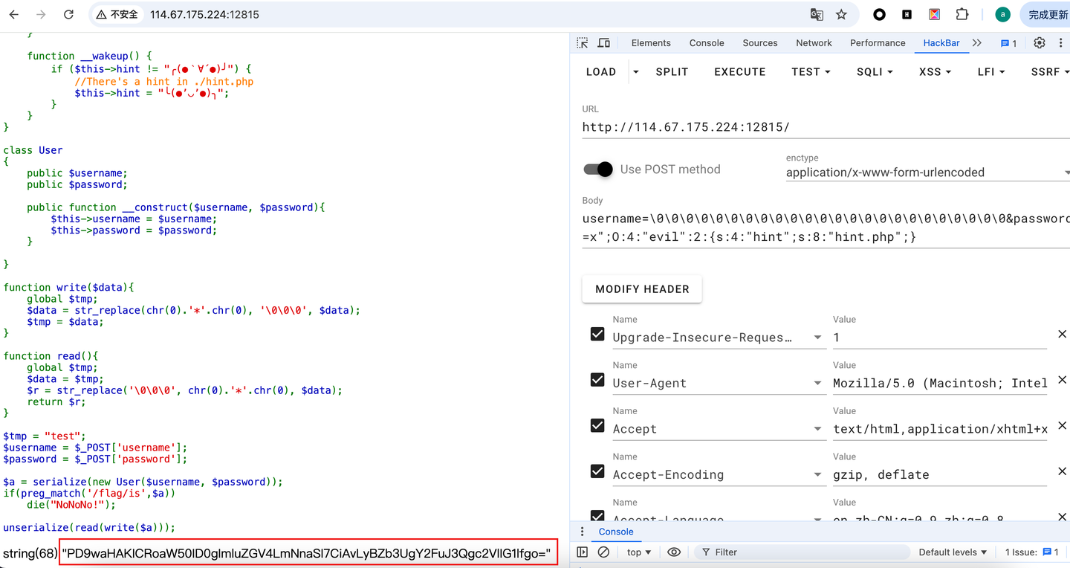The width and height of the screenshot is (1070, 568).
Task: Select the element inspector tool in DevTools
Action: pos(582,42)
